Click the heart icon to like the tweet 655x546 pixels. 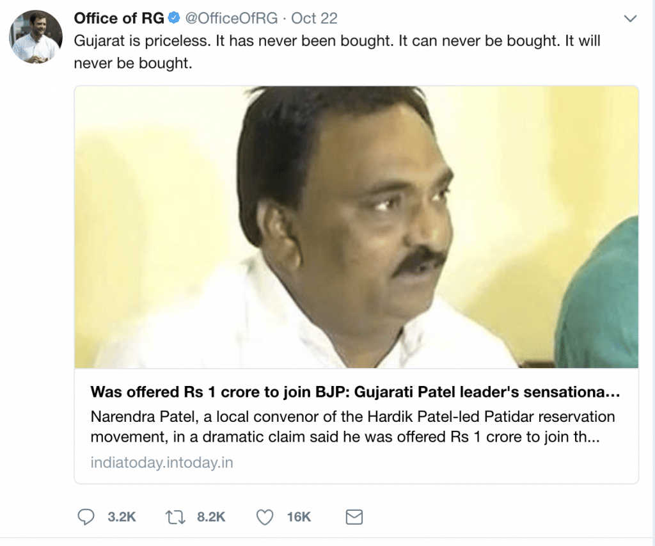(x=264, y=517)
